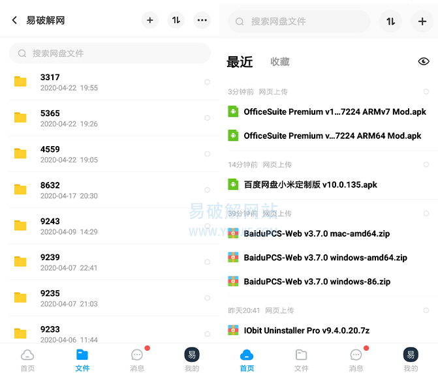This screenshot has height=373, width=438.
Task: Open sort options beside the three-dots button
Action: pyautogui.click(x=176, y=20)
